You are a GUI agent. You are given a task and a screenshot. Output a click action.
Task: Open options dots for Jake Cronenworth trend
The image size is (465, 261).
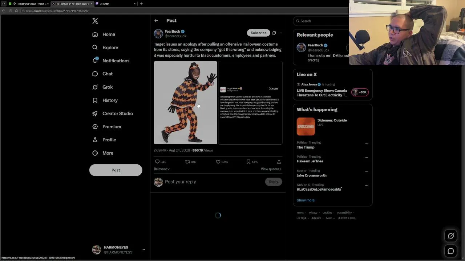tap(366, 171)
